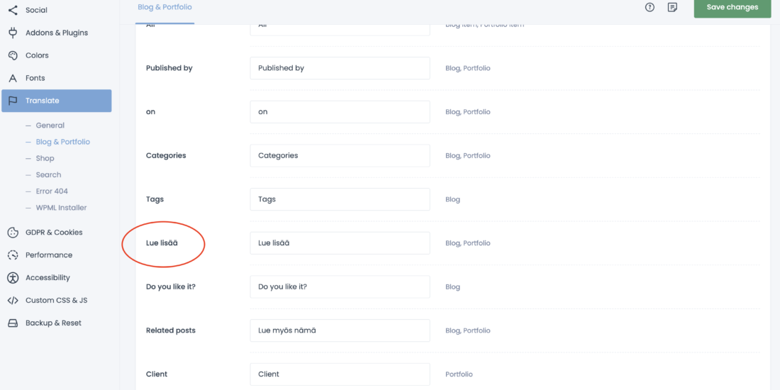Click the Addons & Plugins plug icon
Image resolution: width=780 pixels, height=390 pixels.
tap(13, 33)
